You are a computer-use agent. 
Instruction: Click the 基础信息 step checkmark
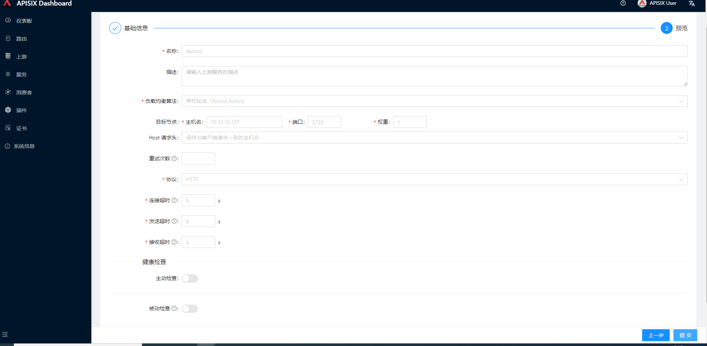(115, 28)
